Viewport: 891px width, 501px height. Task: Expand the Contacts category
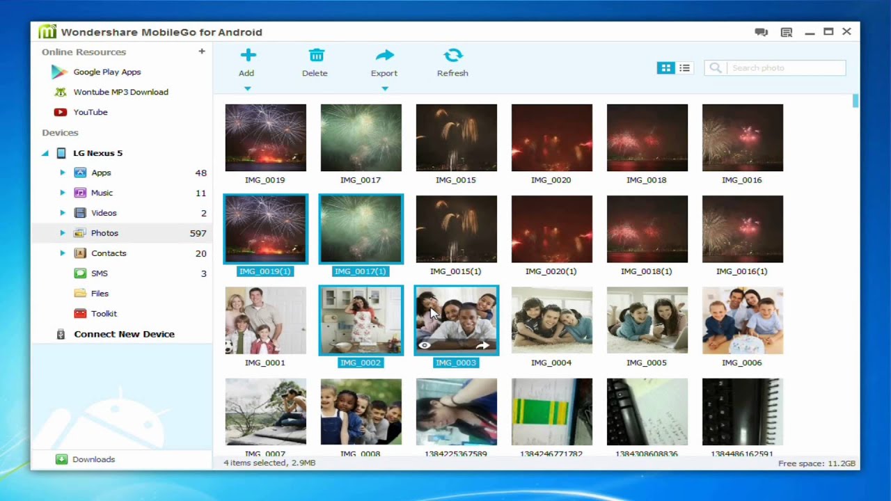[63, 253]
